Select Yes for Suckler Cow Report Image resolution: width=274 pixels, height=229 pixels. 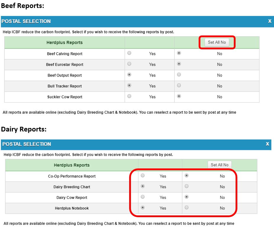click(x=129, y=96)
